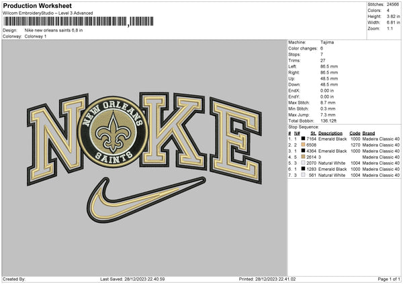Click the 'EndX:' label
The image size is (403, 284).
pos(294,90)
